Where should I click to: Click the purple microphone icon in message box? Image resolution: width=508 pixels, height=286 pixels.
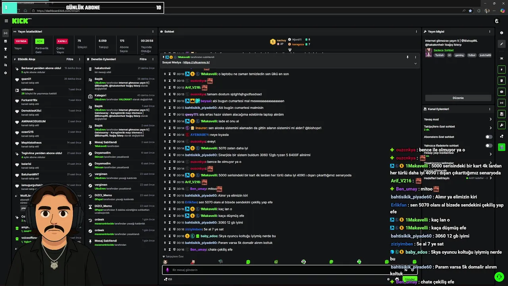tap(167, 270)
